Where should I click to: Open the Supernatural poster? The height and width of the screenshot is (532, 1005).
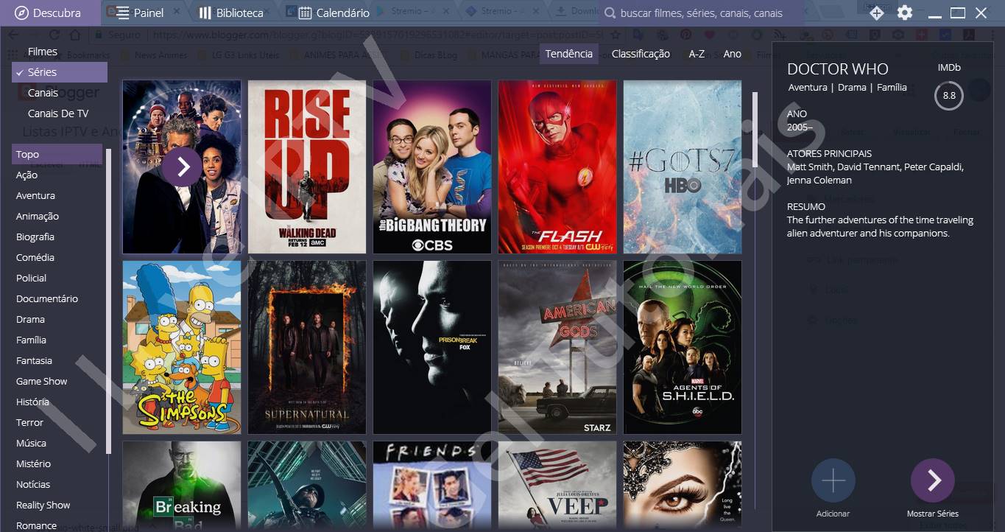[x=307, y=347]
